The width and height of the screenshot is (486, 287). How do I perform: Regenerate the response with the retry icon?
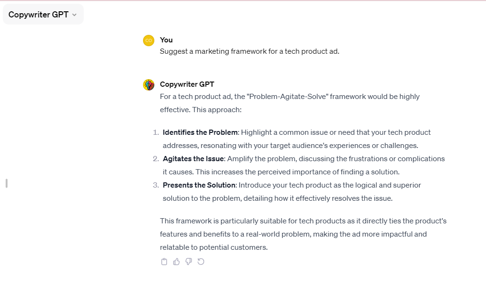coord(201,262)
